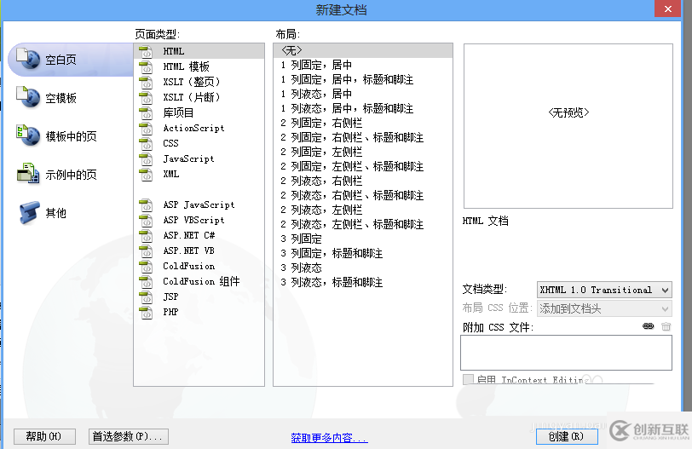This screenshot has height=449, width=692.
Task: Click the XSLT（整页）file icon
Action: 146,82
